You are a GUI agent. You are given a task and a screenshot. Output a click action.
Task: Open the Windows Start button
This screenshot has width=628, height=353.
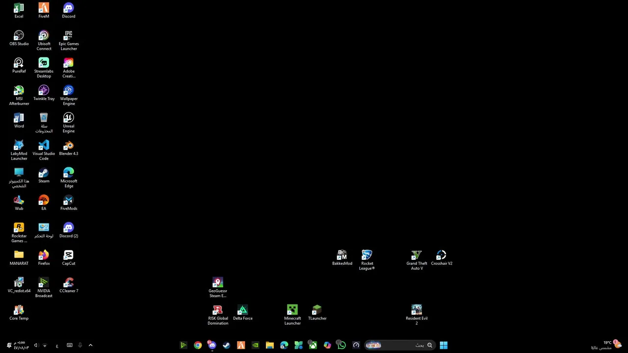coord(444,345)
